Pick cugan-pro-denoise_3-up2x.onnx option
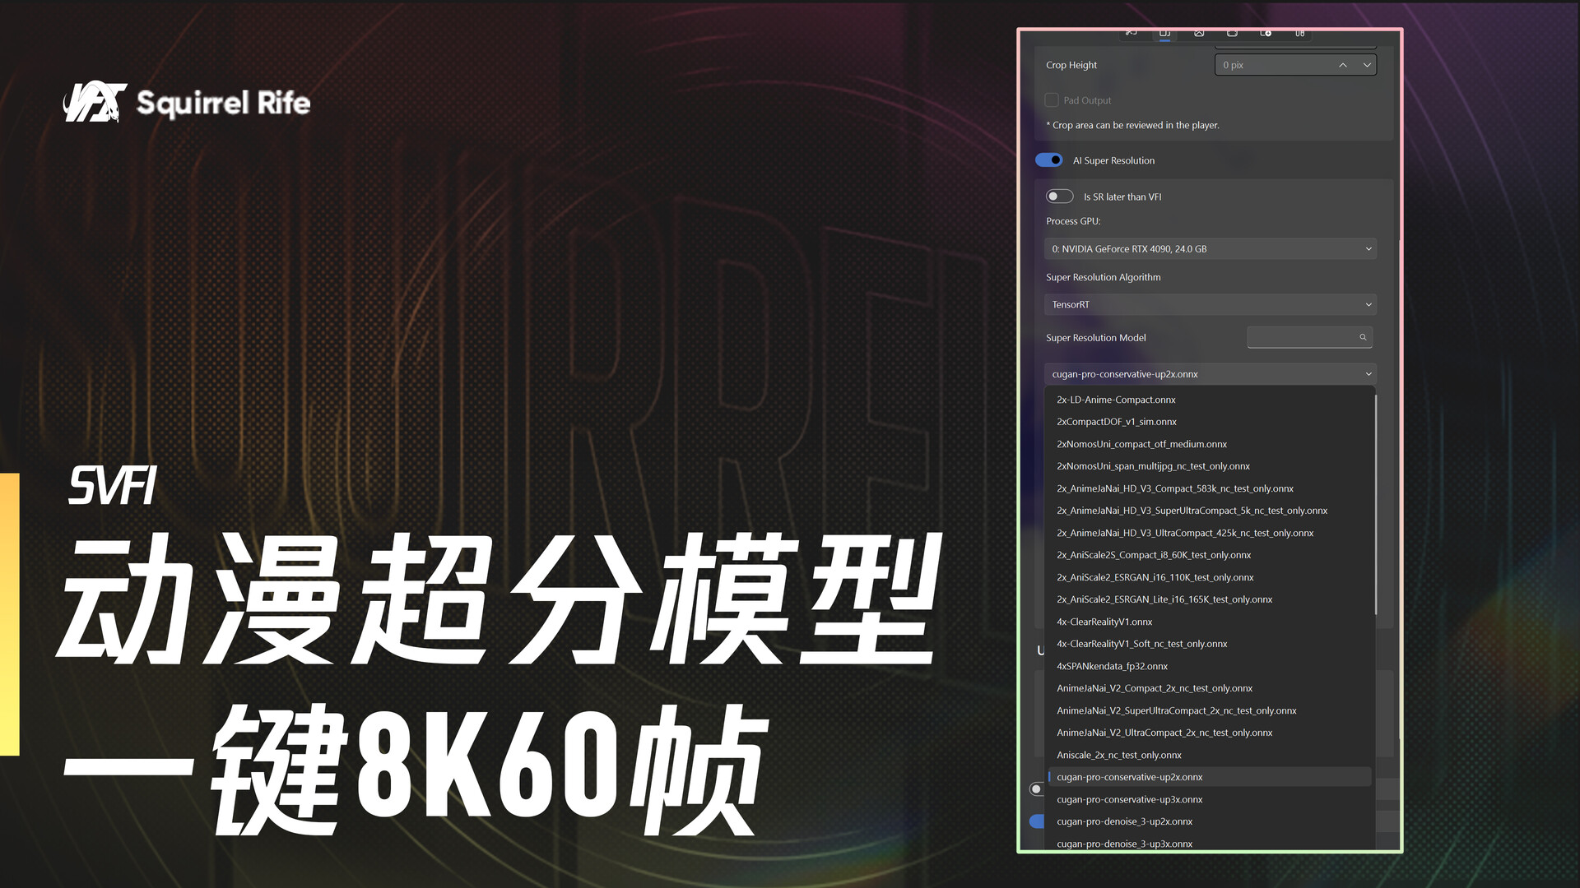Image resolution: width=1580 pixels, height=888 pixels. tap(1124, 821)
